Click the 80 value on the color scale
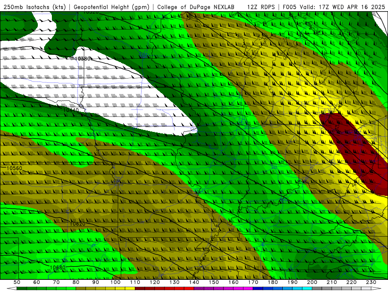The width and height of the screenshot is (388, 291). pyautogui.click(x=76, y=282)
